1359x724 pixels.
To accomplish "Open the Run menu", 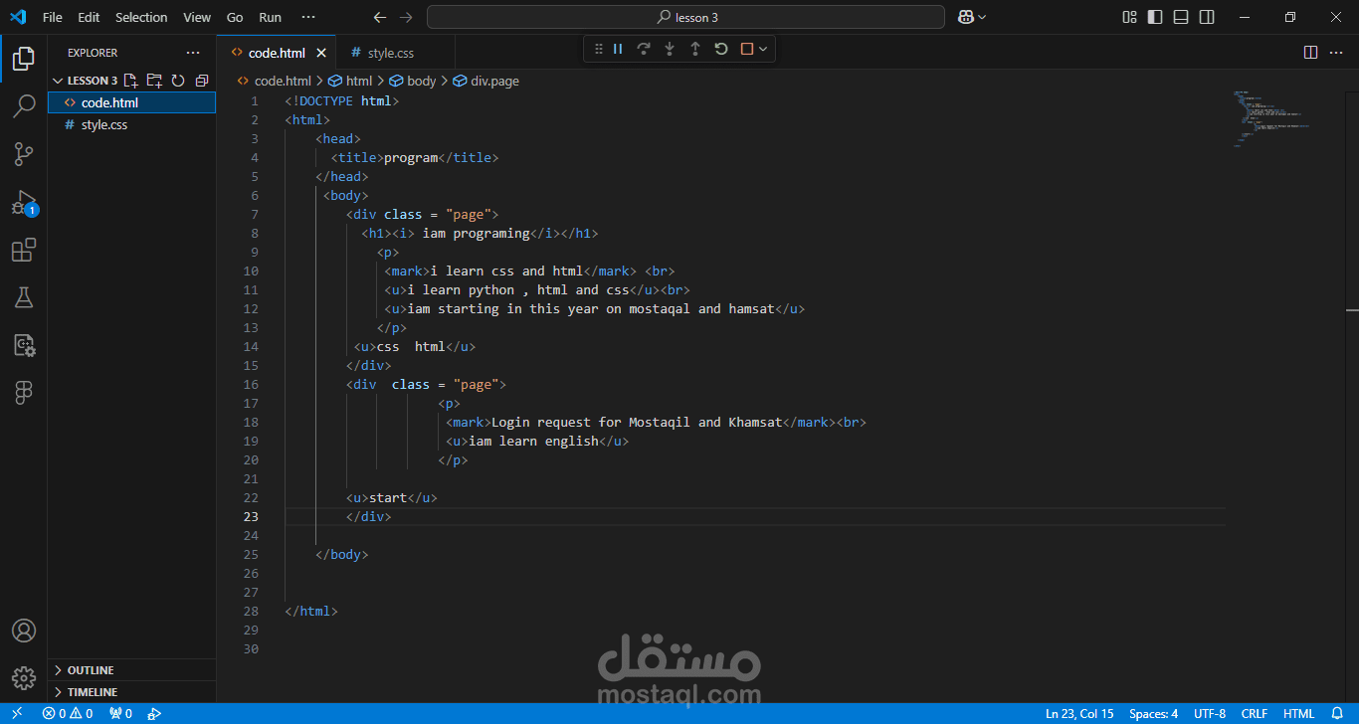I will 270,17.
